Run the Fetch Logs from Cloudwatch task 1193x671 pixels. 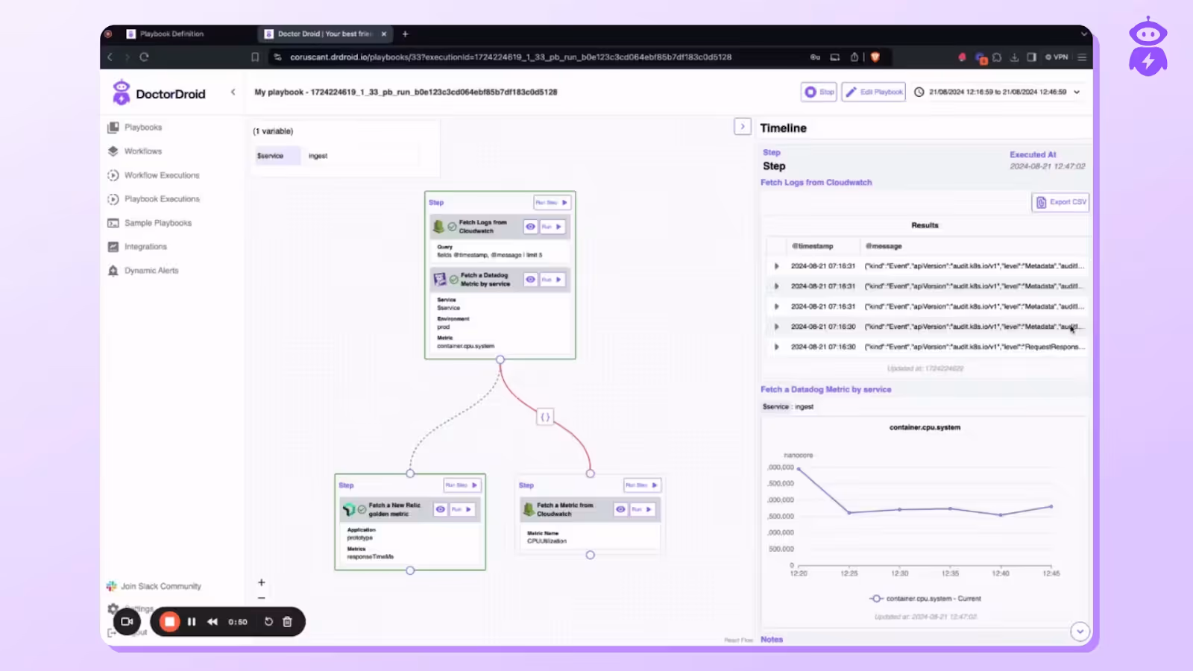[x=552, y=227]
